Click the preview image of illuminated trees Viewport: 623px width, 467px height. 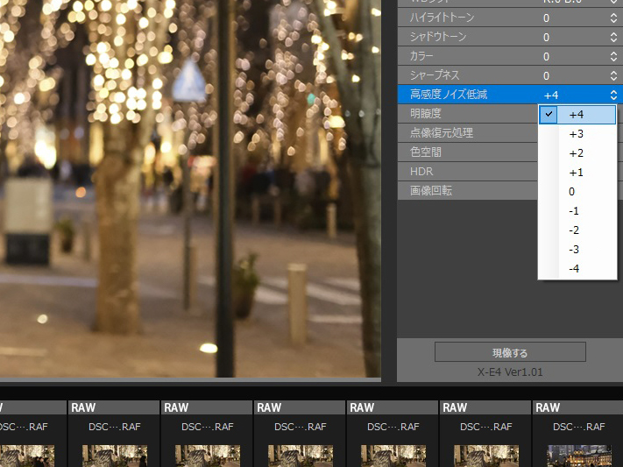pyautogui.click(x=190, y=188)
